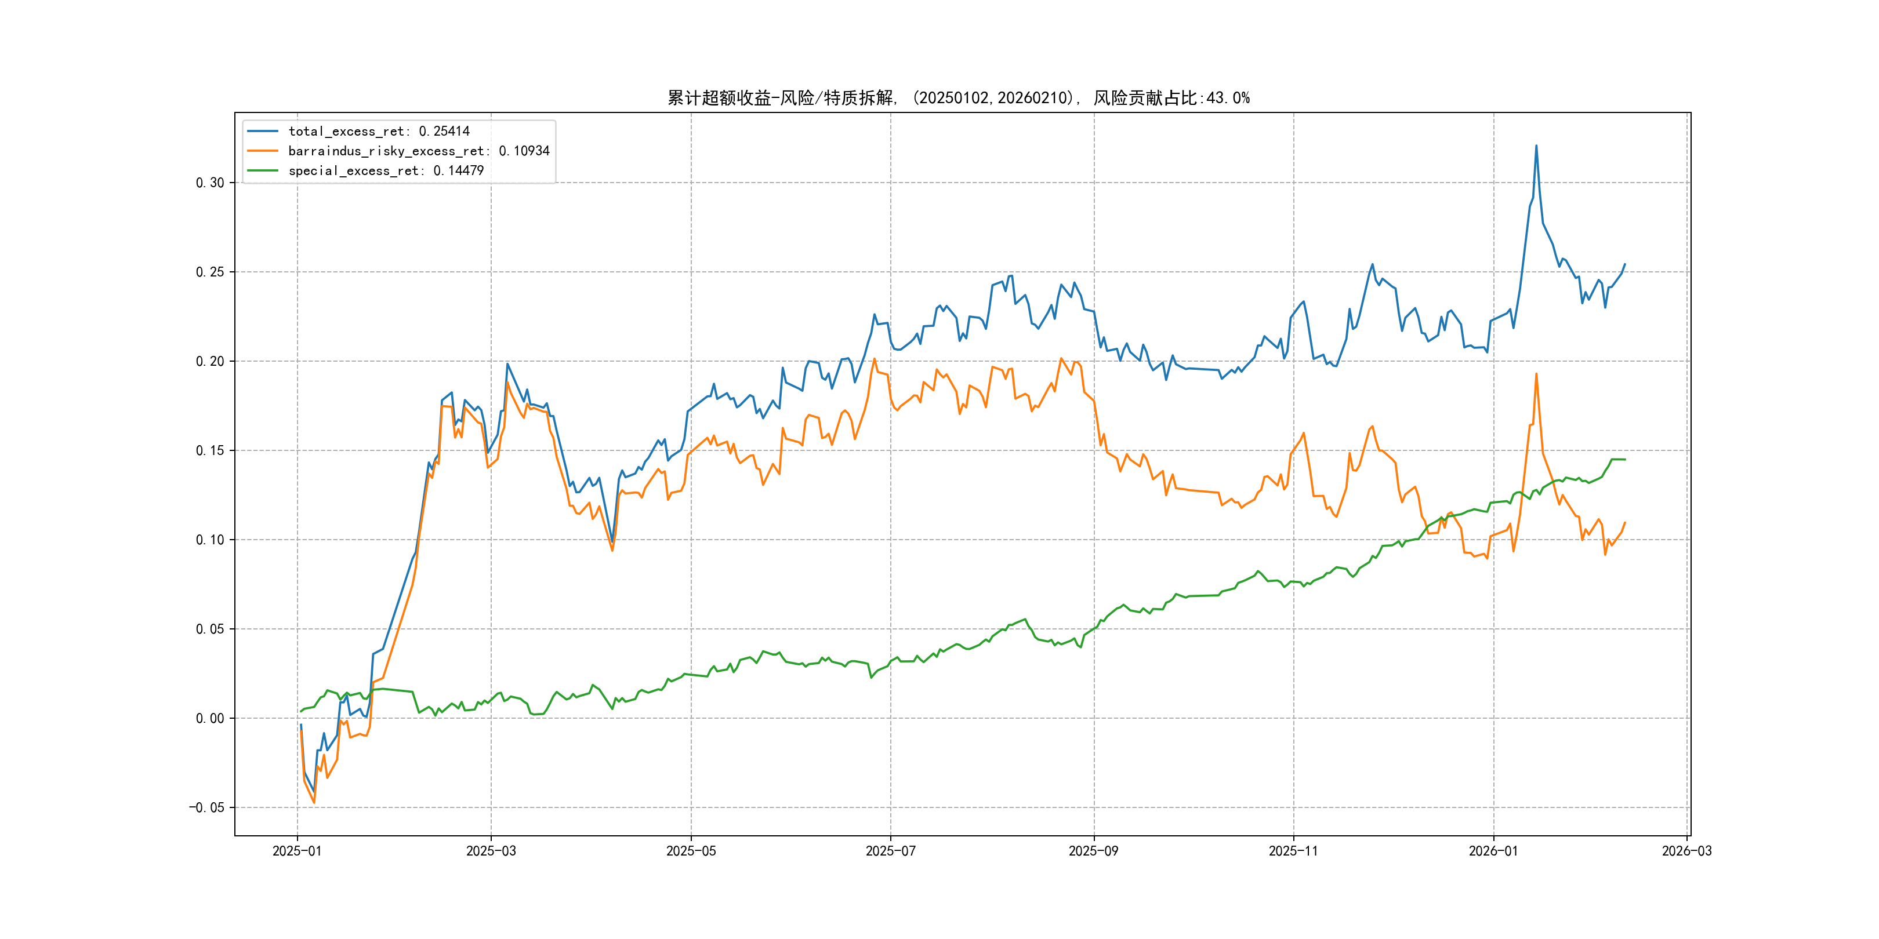The height and width of the screenshot is (939, 1879).
Task: Click the -0.05 y-axis tick label
Action: (206, 808)
